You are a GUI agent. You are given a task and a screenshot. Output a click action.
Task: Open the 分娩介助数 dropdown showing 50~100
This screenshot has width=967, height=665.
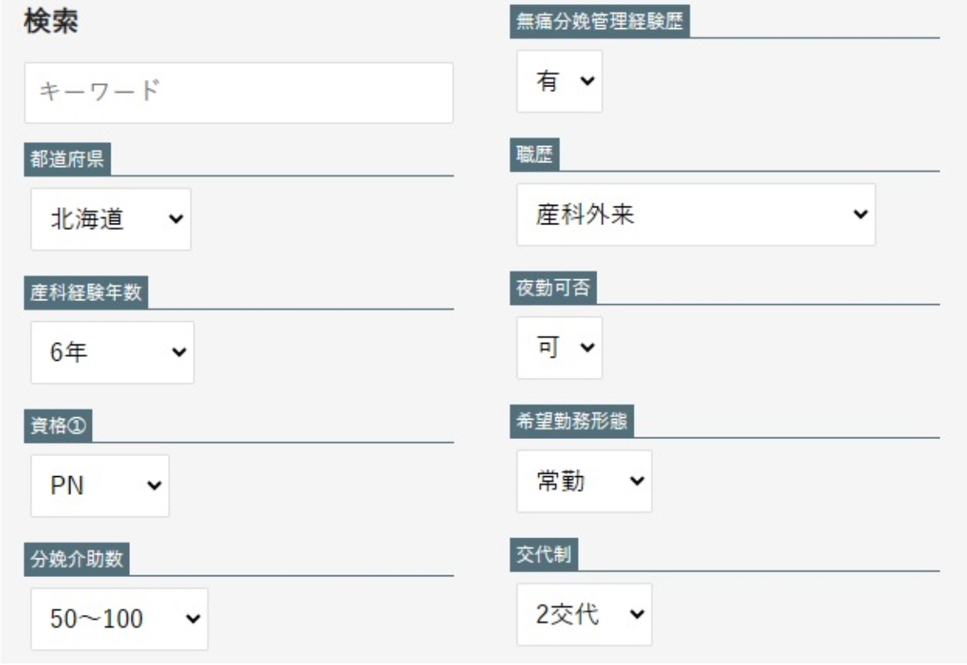119,619
